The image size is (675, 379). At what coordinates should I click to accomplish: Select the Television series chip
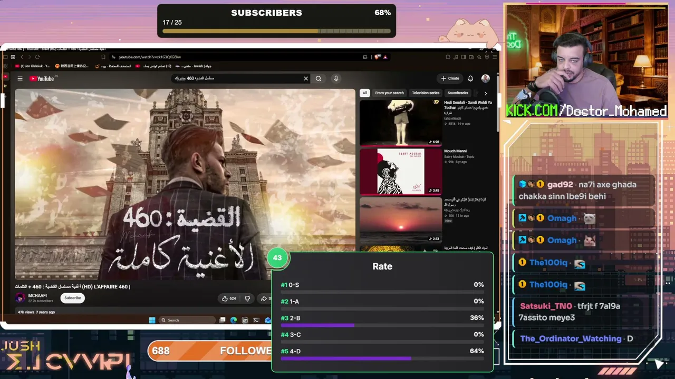coord(426,93)
